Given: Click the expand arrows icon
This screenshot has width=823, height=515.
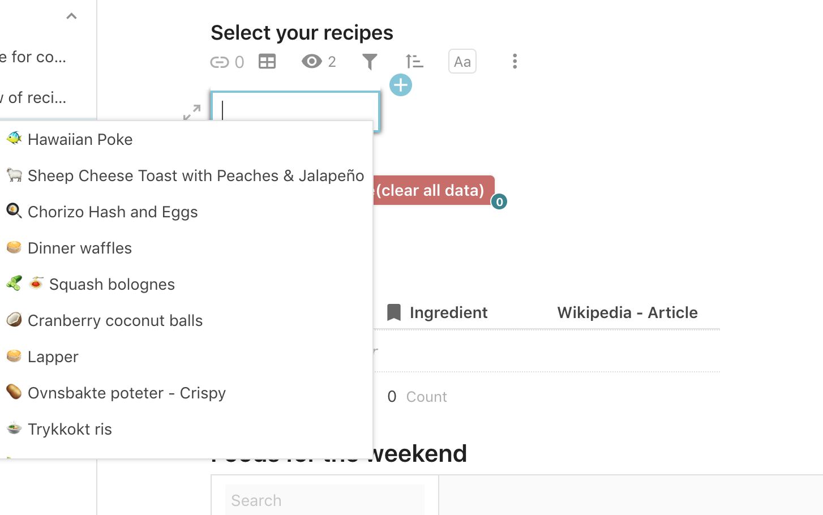Looking at the screenshot, I should click(x=192, y=112).
